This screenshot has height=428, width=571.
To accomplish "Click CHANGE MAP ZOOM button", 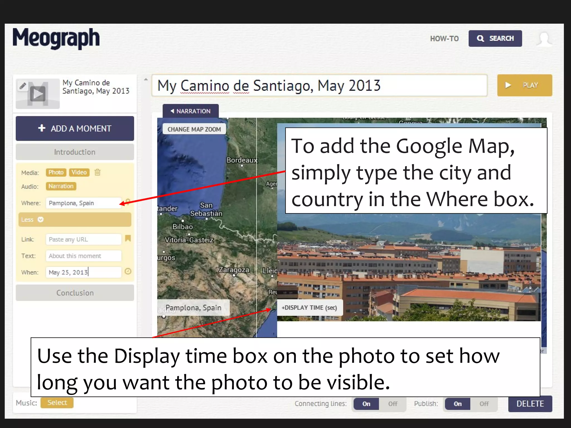I will pyautogui.click(x=194, y=129).
